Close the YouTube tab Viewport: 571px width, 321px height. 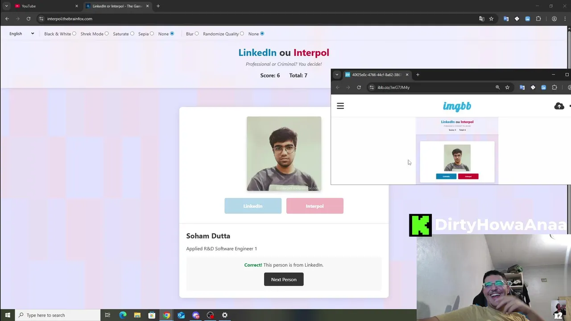point(76,6)
